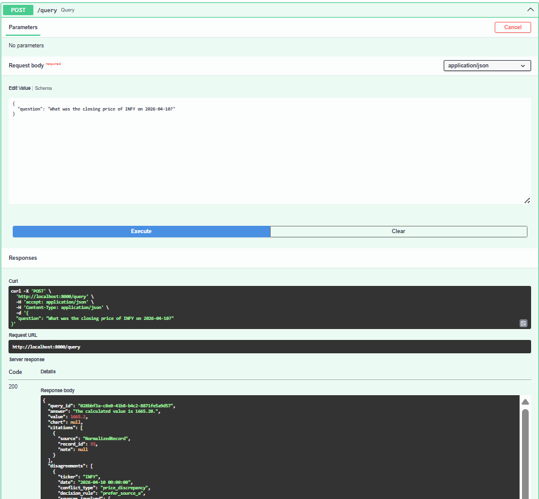
Task: Select the 'NormalizedRecord' source value
Action: point(106,438)
